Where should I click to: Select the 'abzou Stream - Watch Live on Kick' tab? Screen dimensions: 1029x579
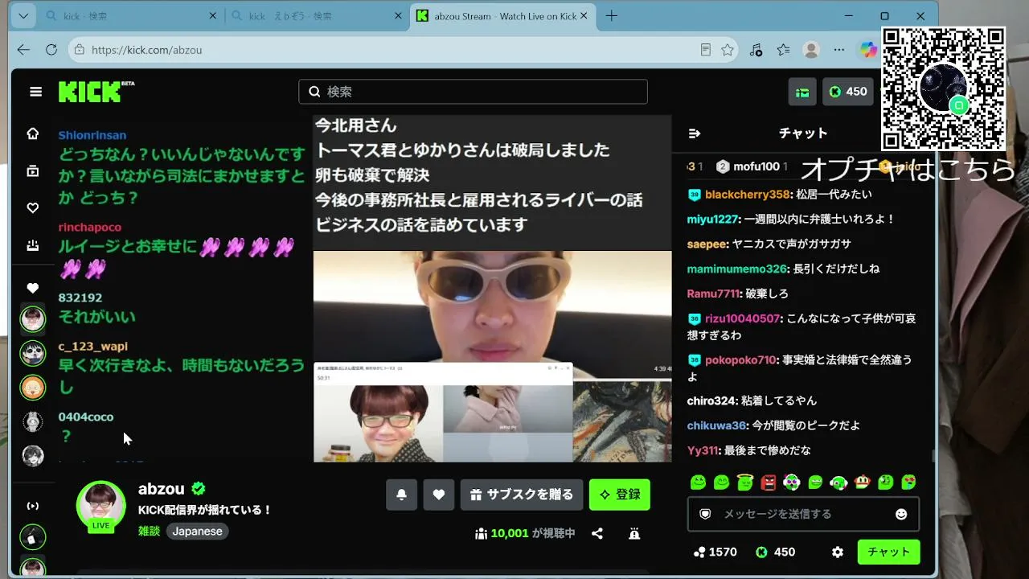click(x=502, y=15)
